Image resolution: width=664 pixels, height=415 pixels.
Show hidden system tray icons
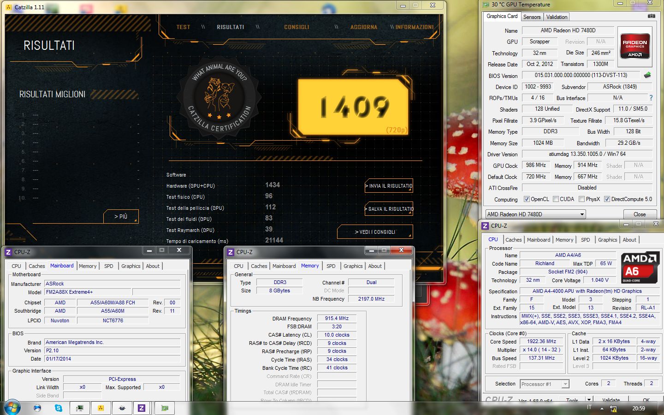602,408
